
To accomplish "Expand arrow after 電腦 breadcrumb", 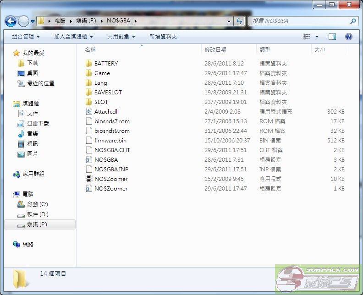I will [71, 21].
